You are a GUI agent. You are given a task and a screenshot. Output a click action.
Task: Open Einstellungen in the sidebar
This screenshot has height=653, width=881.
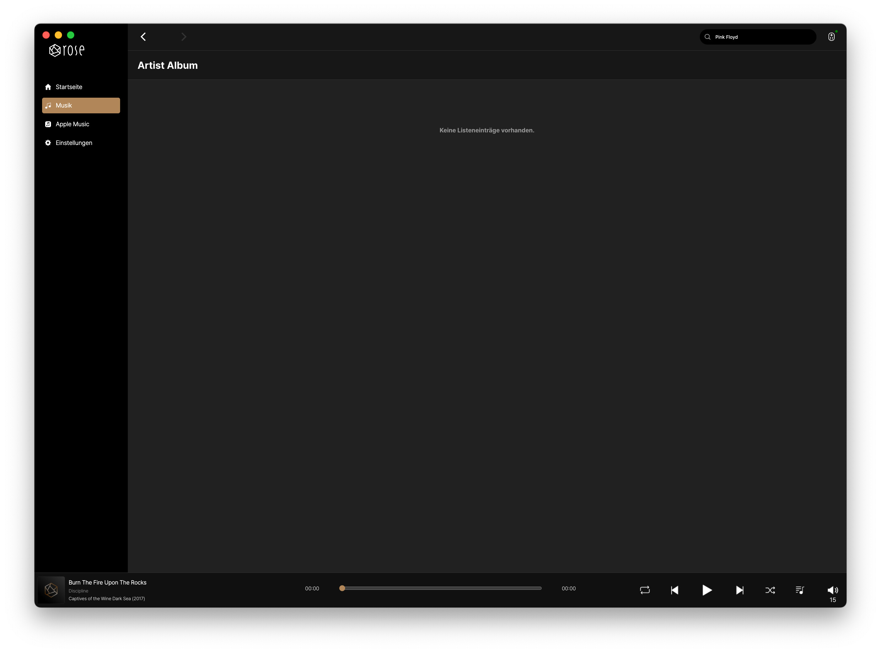point(81,143)
